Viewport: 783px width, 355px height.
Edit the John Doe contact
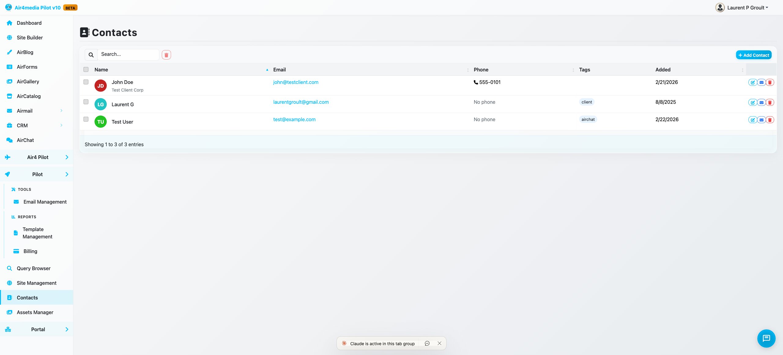tap(752, 82)
